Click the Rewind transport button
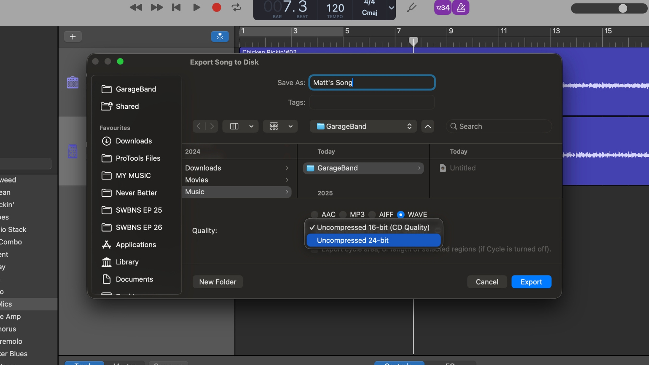This screenshot has width=649, height=365. 136,7
